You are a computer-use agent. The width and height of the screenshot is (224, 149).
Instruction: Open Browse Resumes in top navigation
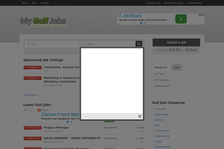(x=174, y=3)
